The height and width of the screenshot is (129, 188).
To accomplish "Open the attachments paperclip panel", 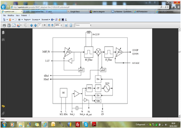I will pyautogui.click(x=3, y=113).
